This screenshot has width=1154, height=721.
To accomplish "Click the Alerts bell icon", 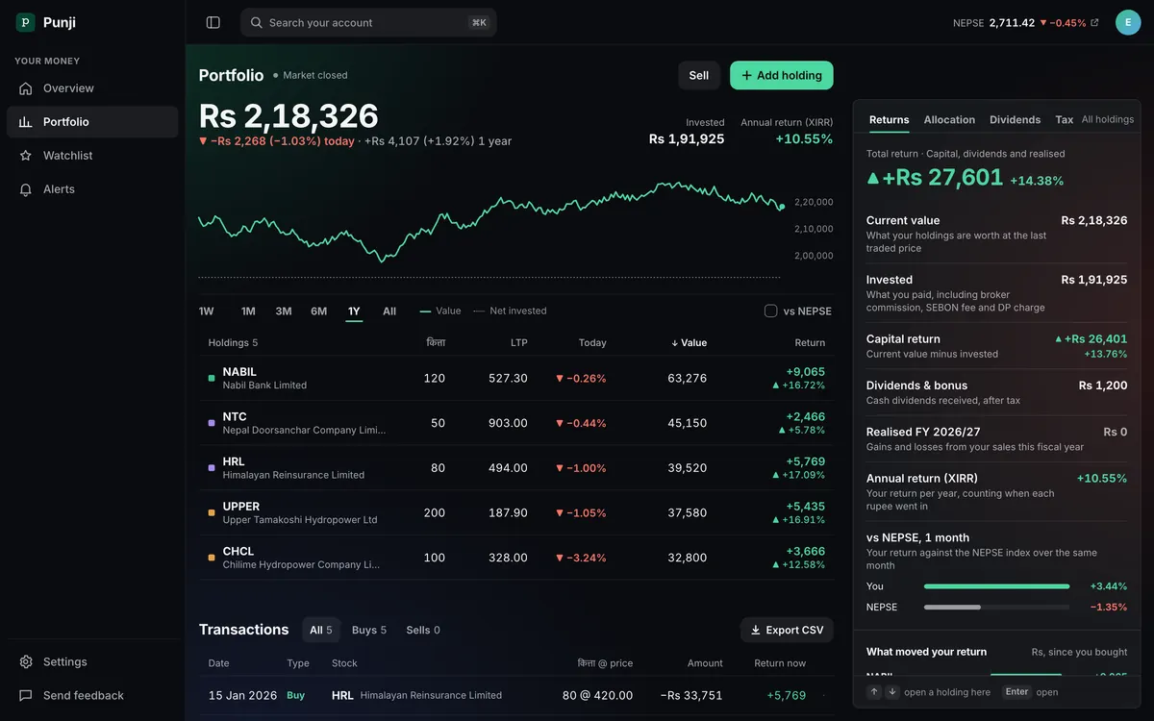I will click(x=26, y=189).
